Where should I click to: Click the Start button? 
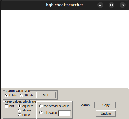click(46, 95)
